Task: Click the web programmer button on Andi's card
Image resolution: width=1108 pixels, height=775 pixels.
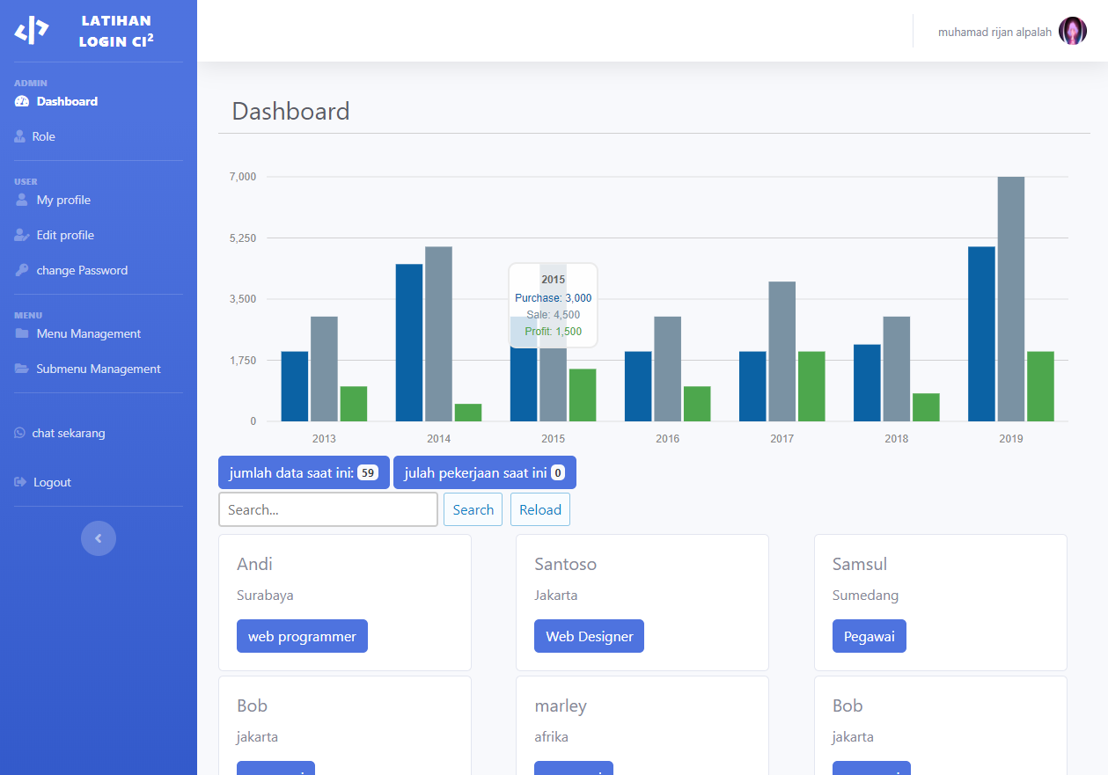Action: (x=302, y=636)
